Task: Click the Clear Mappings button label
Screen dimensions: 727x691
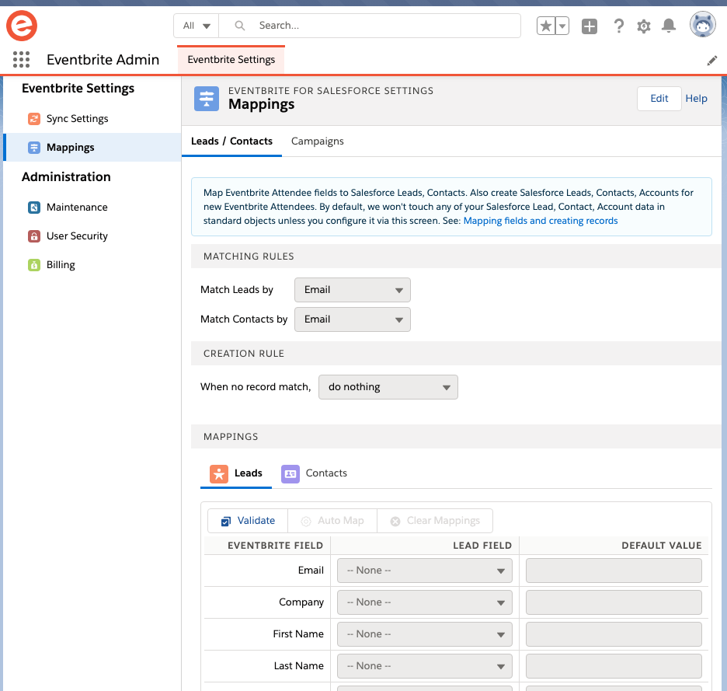Action: coord(444,521)
